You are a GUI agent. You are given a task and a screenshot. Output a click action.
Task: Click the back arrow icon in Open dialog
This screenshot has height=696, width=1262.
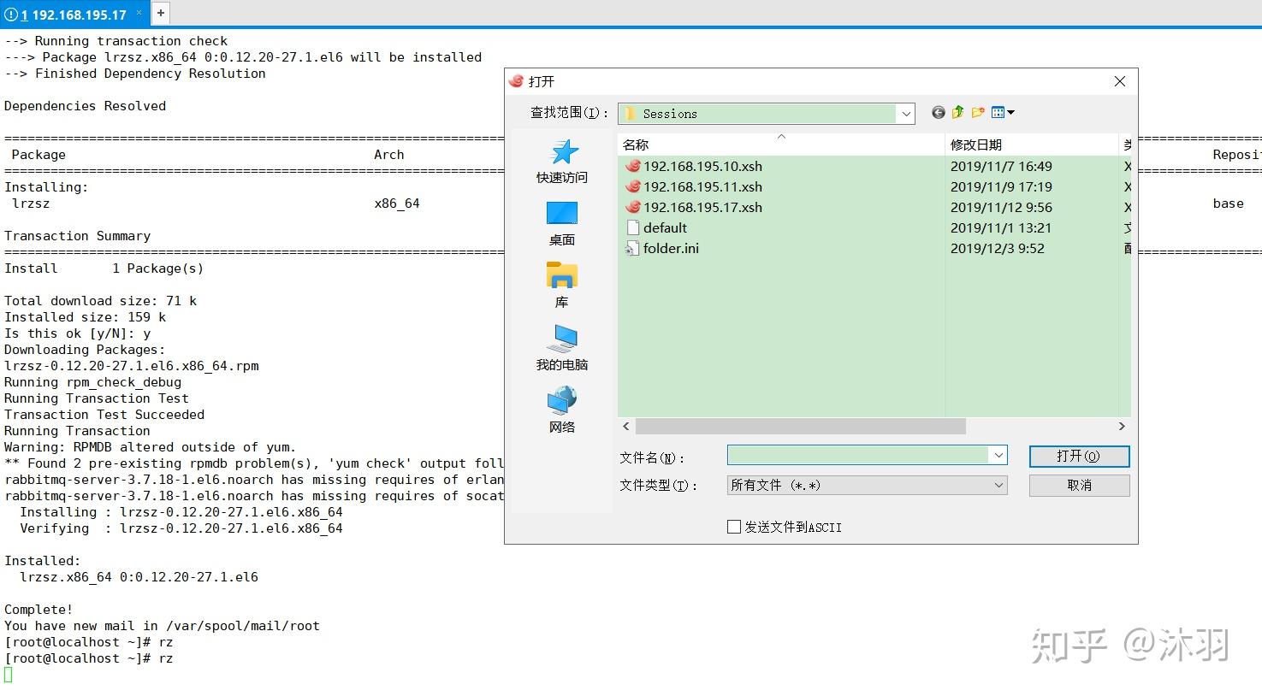point(939,113)
